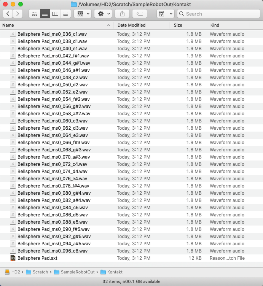This screenshot has width=263, height=286.
Task: Click audio icon of Bellsphere Pad_ms0_054_f#2.wav
Action: pyautogui.click(x=13, y=99)
